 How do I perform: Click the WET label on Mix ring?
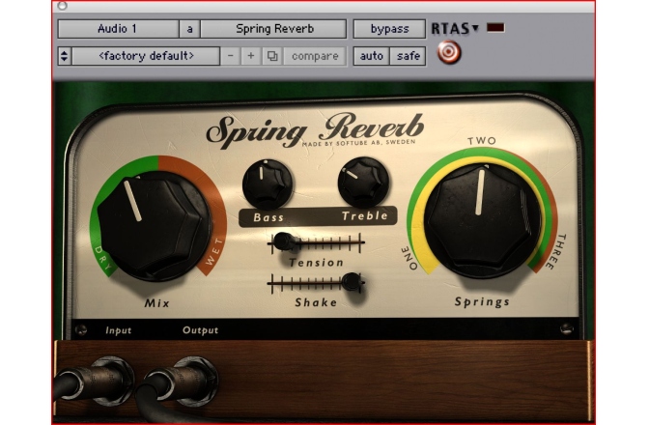214,251
